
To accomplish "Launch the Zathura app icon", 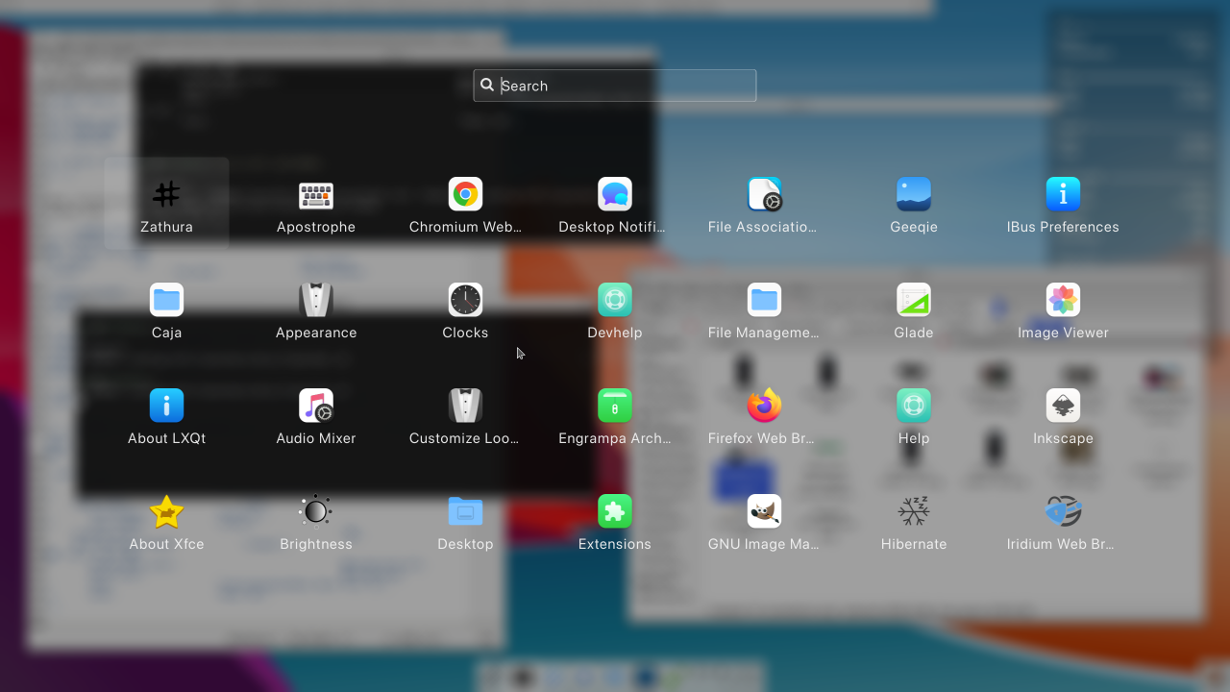I will click(x=166, y=194).
